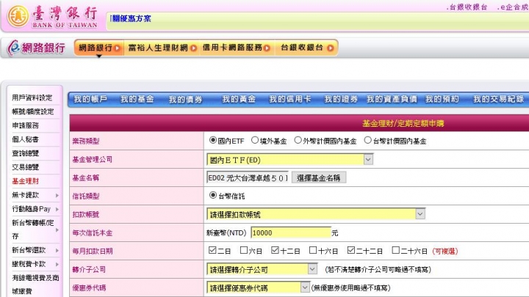Open 帳號/額度設定 in sidebar
Image resolution: width=529 pixels, height=297 pixels.
click(x=33, y=111)
